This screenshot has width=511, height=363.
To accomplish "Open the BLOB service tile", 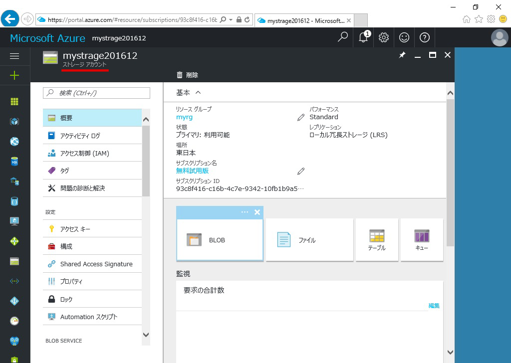I will [220, 240].
